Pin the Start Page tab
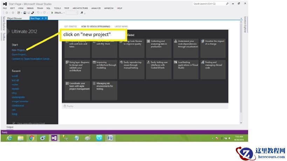 (x=42, y=18)
